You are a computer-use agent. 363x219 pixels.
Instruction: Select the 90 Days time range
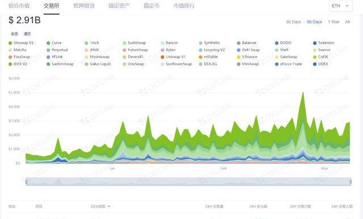[x=314, y=22]
